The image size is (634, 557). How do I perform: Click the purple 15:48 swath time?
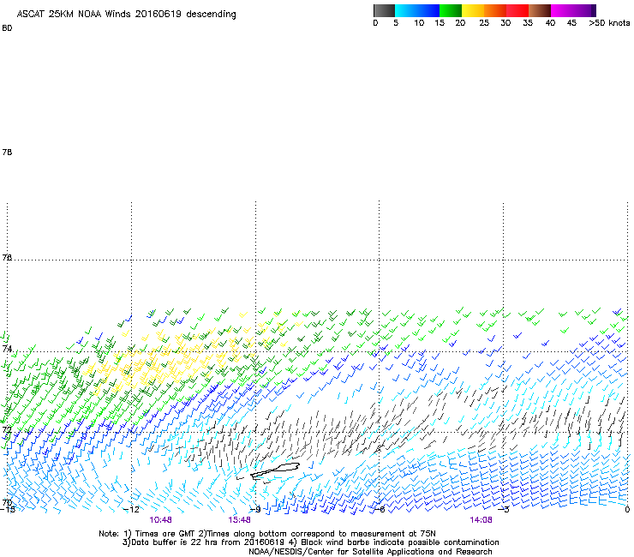pyautogui.click(x=239, y=520)
